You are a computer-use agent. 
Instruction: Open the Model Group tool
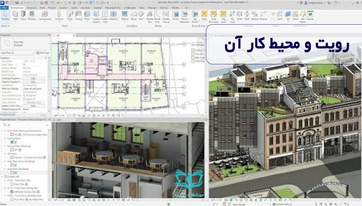166,17
